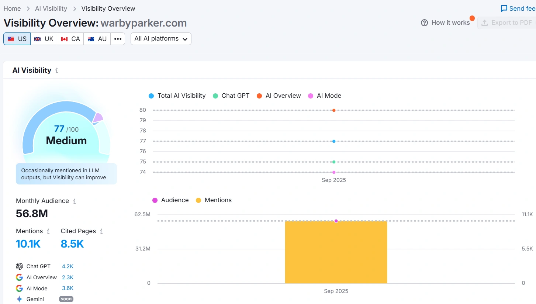
Task: Click the Cited Pages value 8.5K
Action: click(72, 244)
